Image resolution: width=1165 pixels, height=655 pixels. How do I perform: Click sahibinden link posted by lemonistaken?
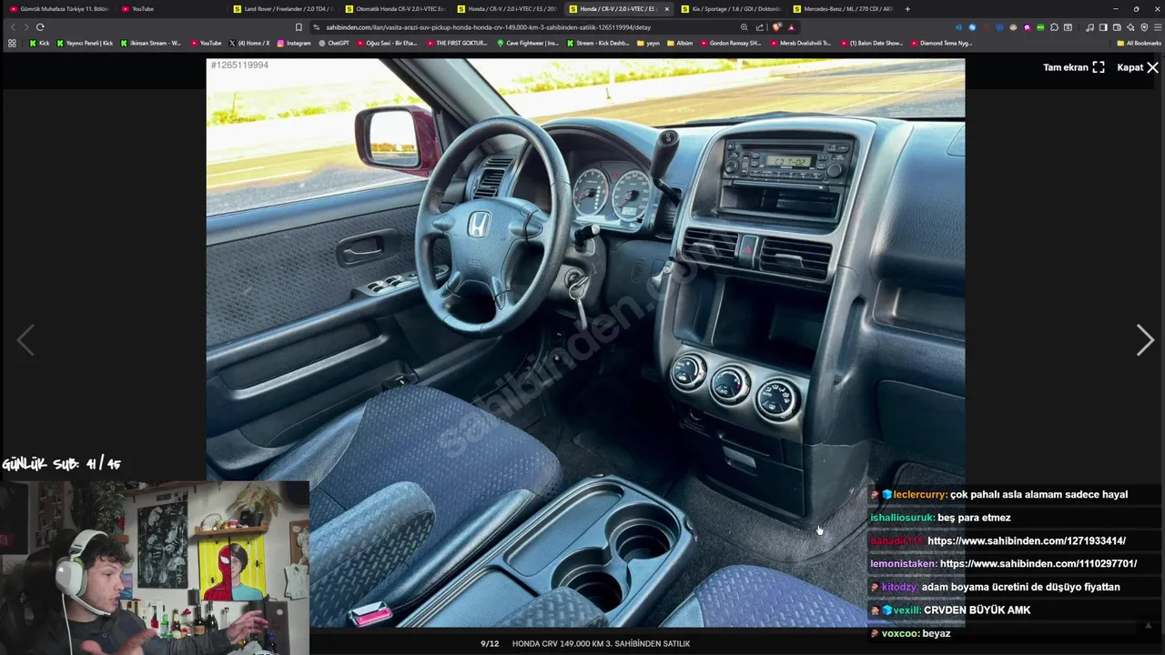click(x=1038, y=563)
